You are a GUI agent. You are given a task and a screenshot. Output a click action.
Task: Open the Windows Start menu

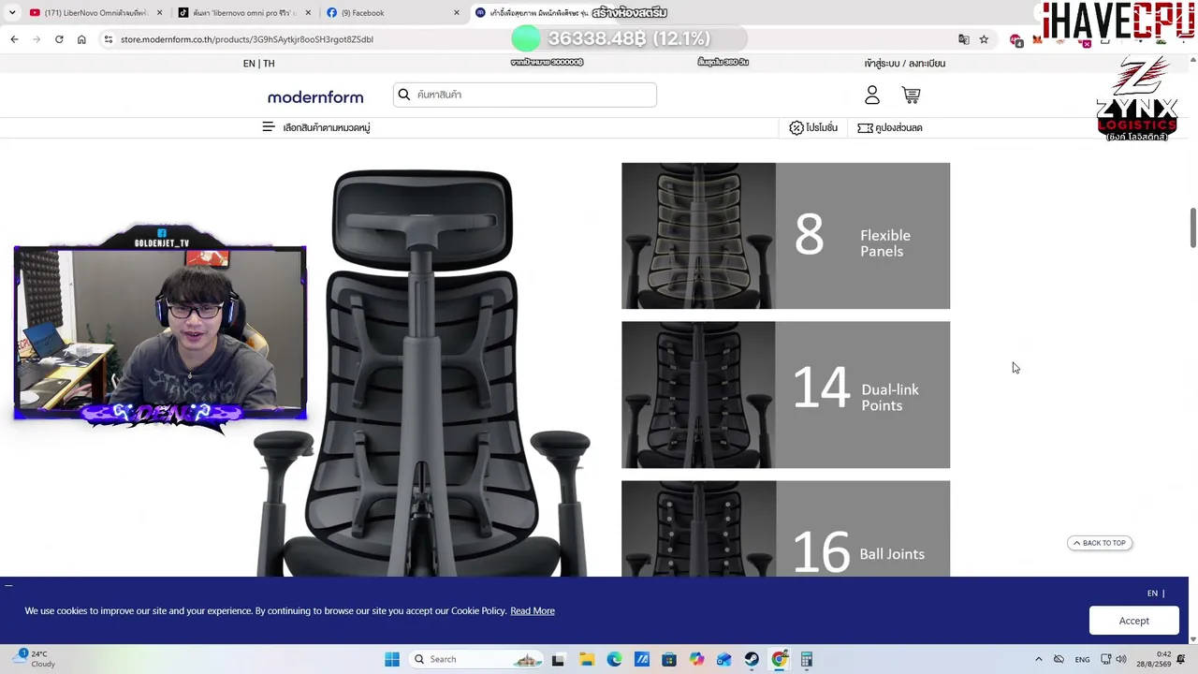coord(392,659)
